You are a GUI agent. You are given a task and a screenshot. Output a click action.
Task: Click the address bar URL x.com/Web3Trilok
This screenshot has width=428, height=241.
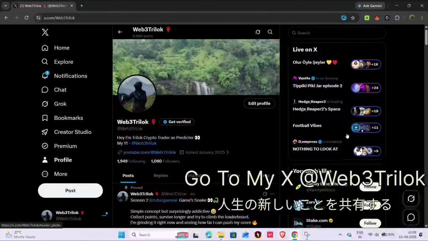click(x=59, y=18)
